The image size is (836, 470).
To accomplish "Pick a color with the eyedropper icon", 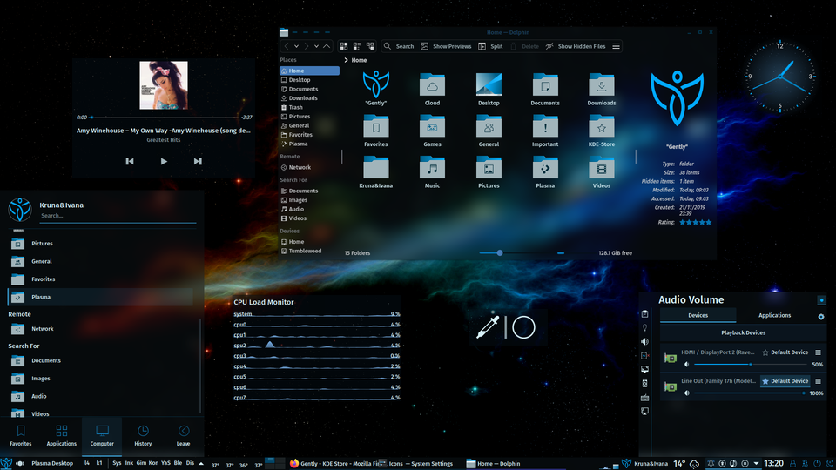I will (x=486, y=327).
